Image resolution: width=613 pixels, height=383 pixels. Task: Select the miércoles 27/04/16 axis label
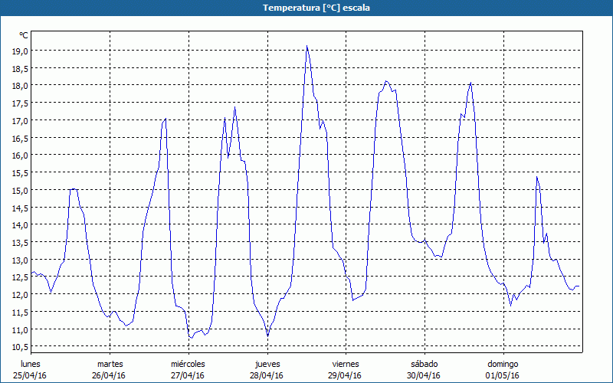pos(188,370)
